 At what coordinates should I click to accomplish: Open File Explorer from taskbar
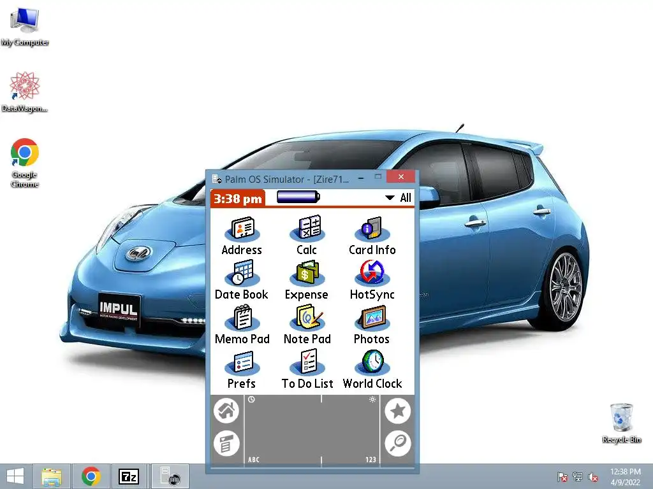coord(52,476)
